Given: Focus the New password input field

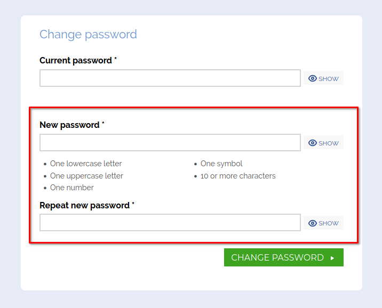Looking at the screenshot, I should pos(170,143).
